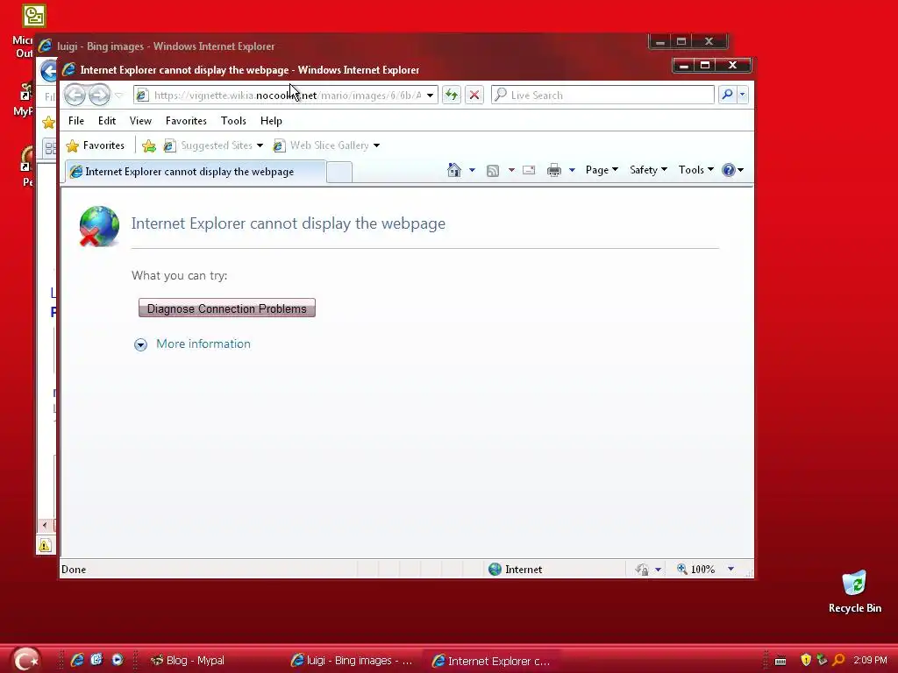The height and width of the screenshot is (673, 898).
Task: Open the View menu
Action: point(140,121)
